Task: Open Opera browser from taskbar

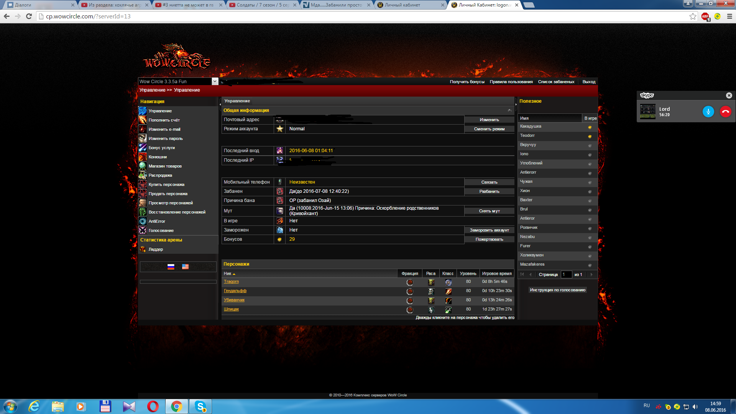Action: 153,406
